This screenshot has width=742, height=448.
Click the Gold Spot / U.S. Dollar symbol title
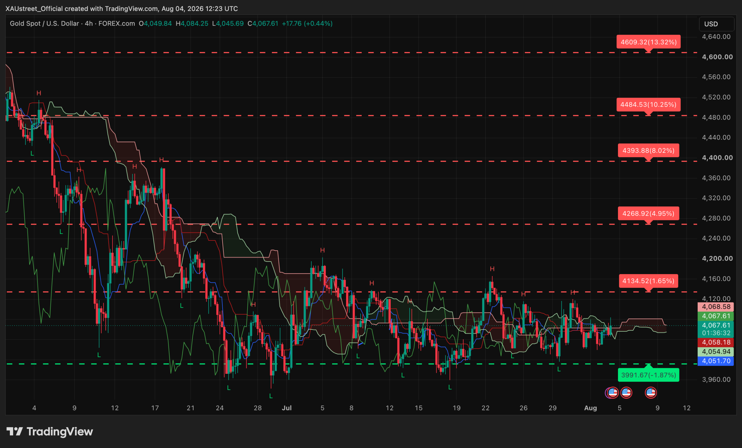(x=44, y=23)
